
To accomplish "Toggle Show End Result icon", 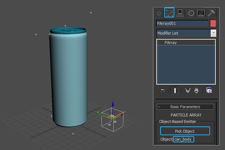I will point(174,90).
